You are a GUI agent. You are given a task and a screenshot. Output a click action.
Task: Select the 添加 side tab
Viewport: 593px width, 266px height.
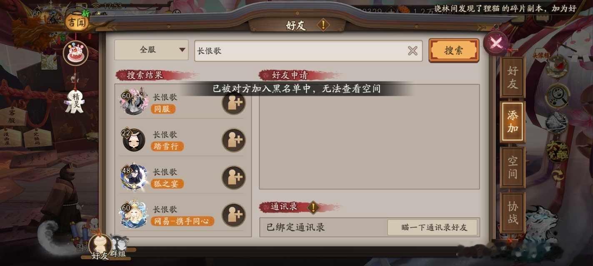coord(513,122)
